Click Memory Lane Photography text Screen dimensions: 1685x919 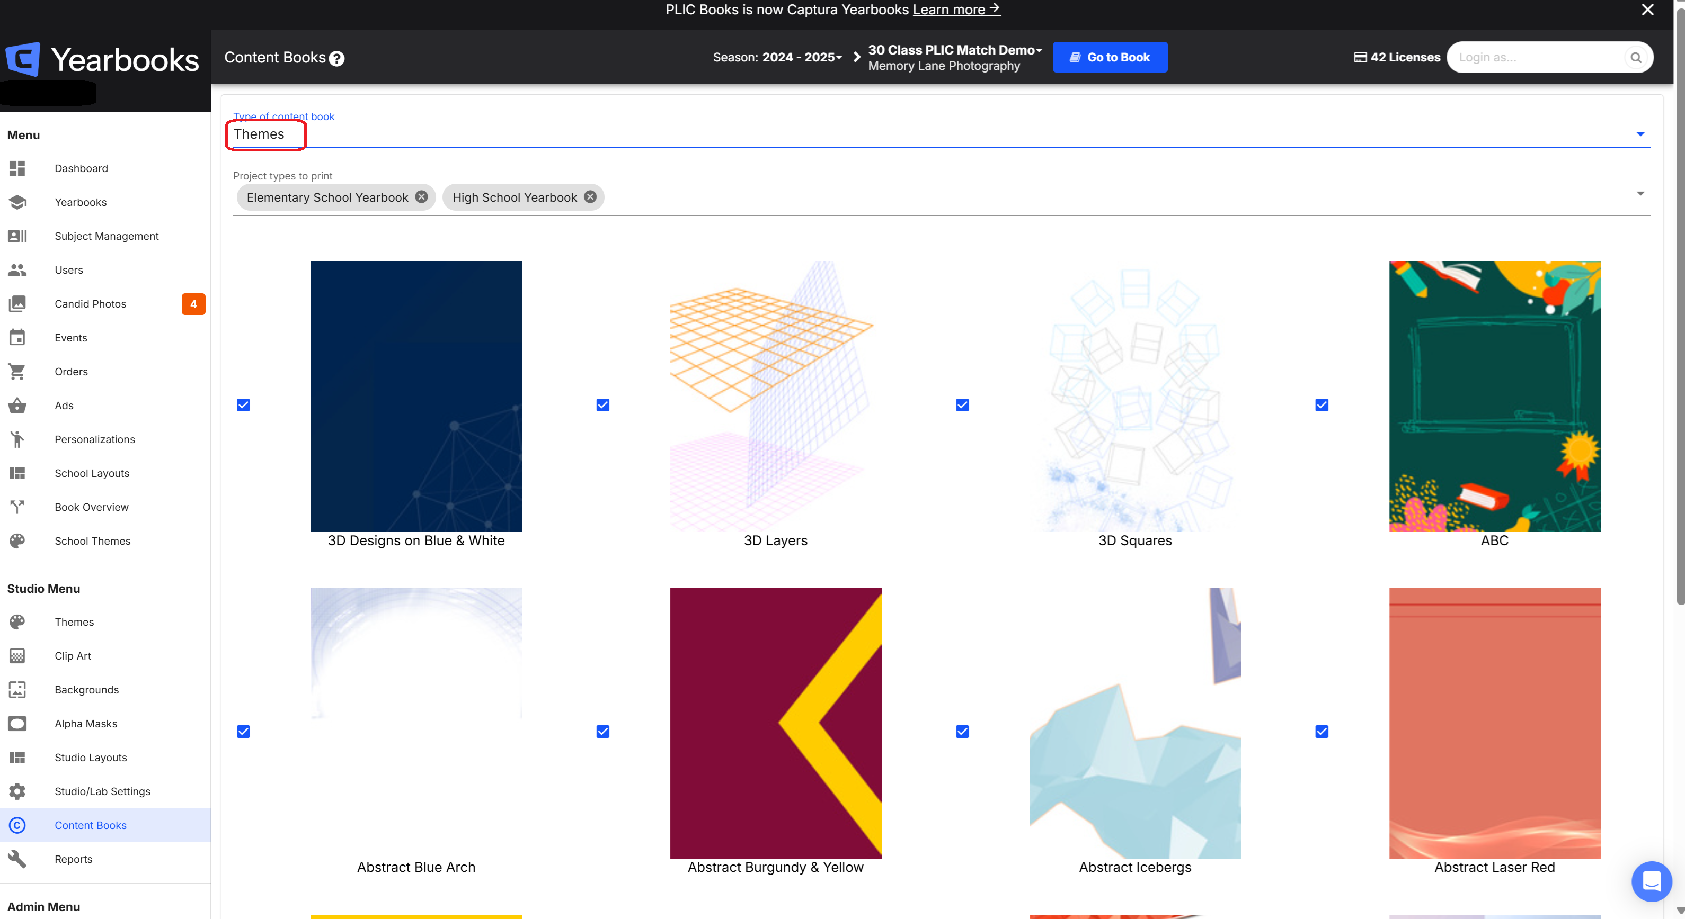coord(944,66)
